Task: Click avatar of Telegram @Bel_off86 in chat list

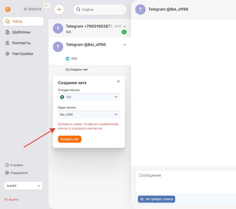Action: point(58,47)
